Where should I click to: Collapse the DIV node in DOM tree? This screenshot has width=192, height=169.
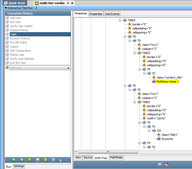[149, 131]
